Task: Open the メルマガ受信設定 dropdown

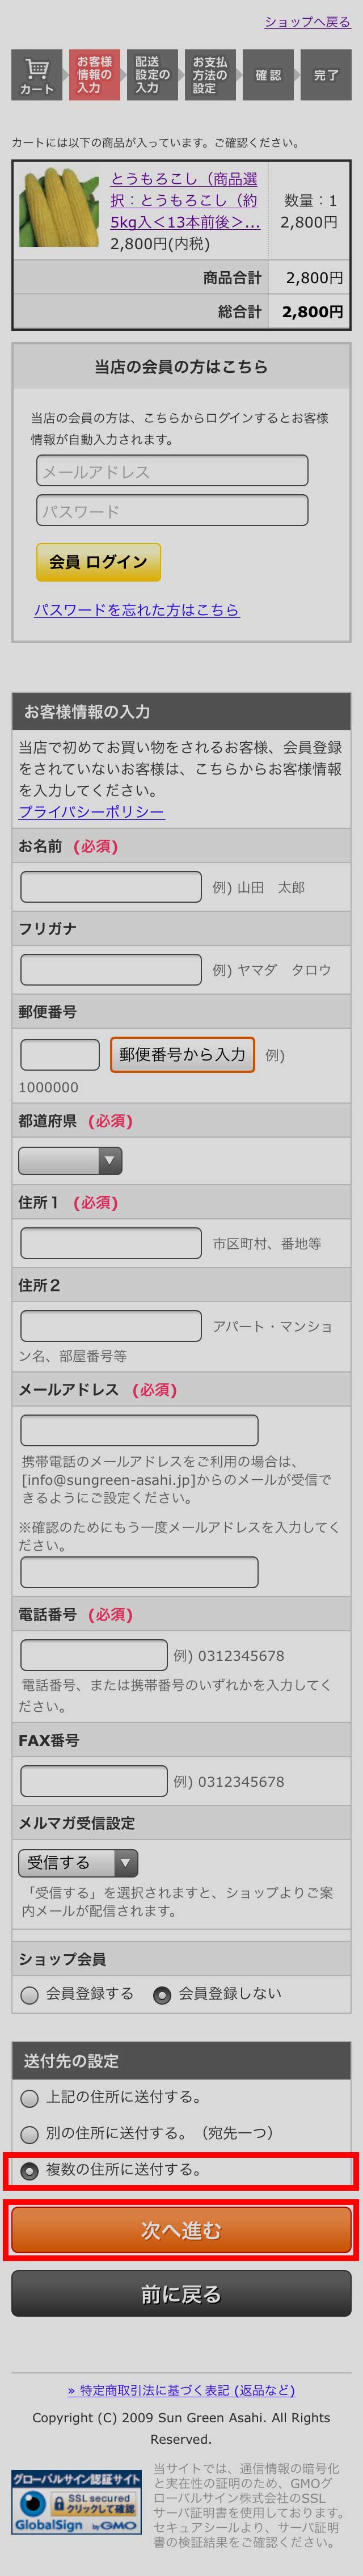Action: click(78, 1862)
